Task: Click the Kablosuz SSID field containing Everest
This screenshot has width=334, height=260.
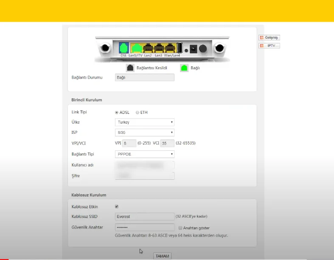Action: 145,217
